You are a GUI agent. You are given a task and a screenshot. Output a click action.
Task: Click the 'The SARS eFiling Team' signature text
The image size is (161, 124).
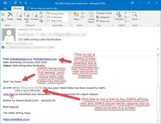pos(17,113)
